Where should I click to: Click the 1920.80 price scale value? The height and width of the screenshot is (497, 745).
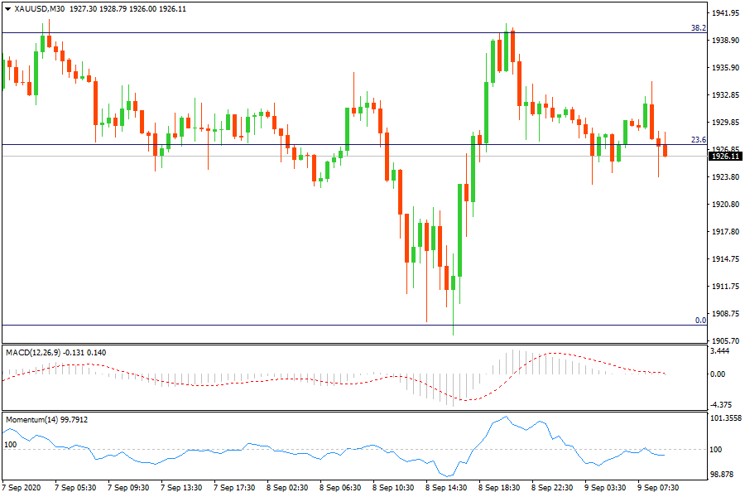[x=725, y=205]
